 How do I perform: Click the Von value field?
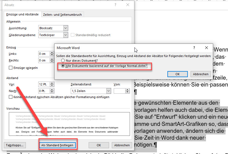(x=120, y=91)
